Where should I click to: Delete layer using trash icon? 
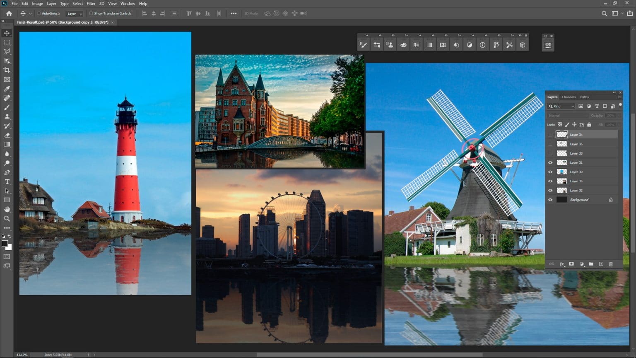click(611, 264)
